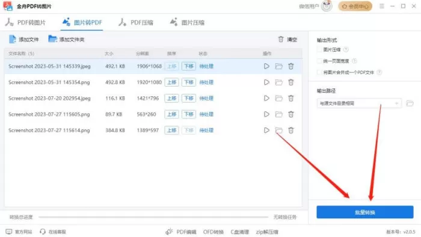Delete Screenshot 2023-07-20 202954.jpeg row
The width and height of the screenshot is (421, 237).
290,98
